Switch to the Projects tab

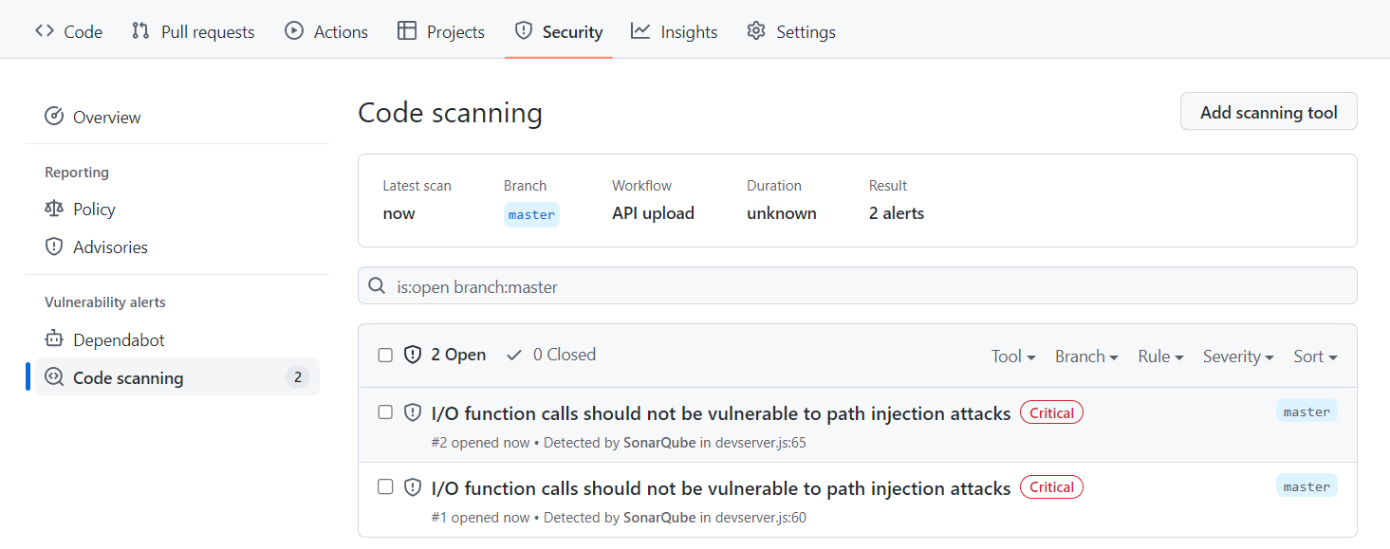(440, 30)
